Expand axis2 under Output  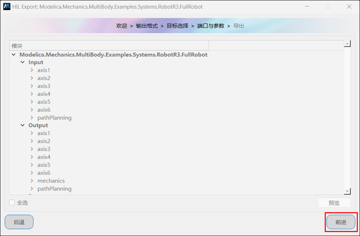(32, 141)
